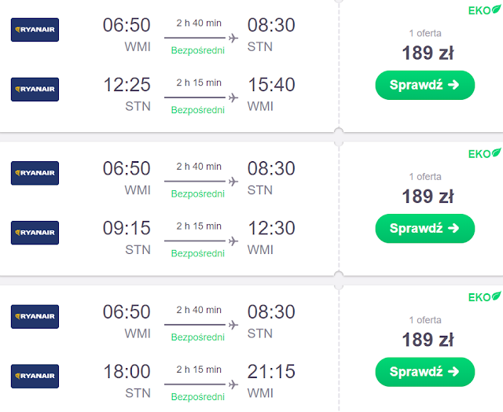Screen dimensions: 503x412
Task: Click the airplane icon on the 18:00 flight line
Action: (x=233, y=384)
